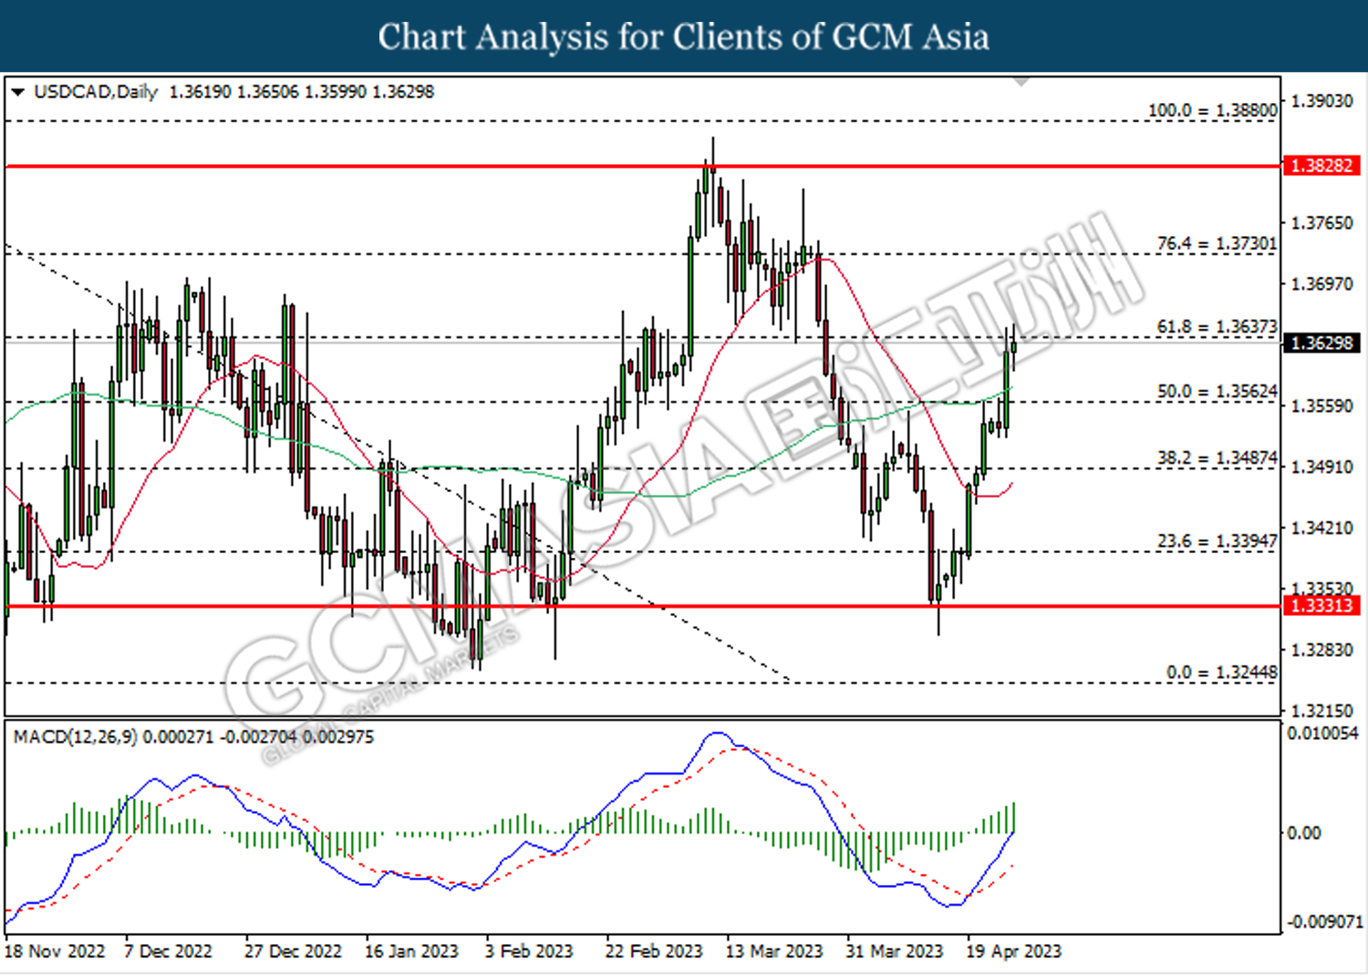Click the 1.32830 price axis value
The height and width of the screenshot is (976, 1368).
[x=1322, y=650]
